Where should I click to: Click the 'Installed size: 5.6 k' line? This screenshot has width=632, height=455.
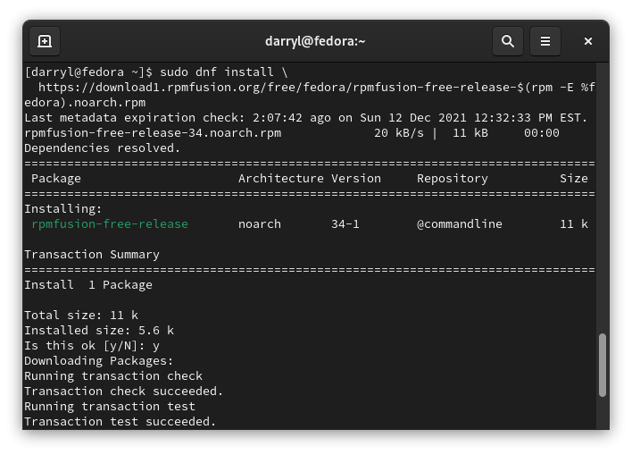tap(99, 331)
